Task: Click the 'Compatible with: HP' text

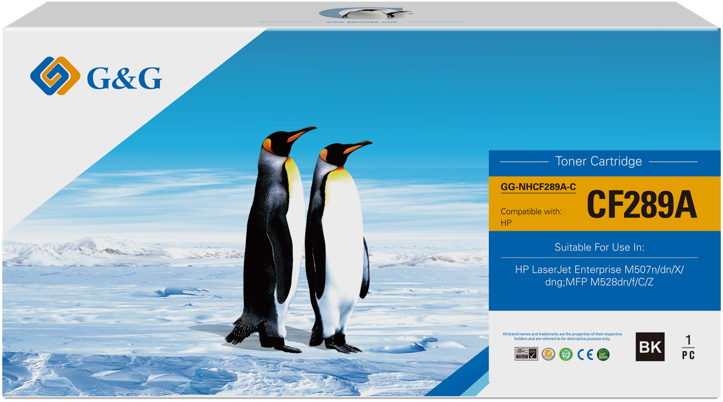Action: [531, 217]
